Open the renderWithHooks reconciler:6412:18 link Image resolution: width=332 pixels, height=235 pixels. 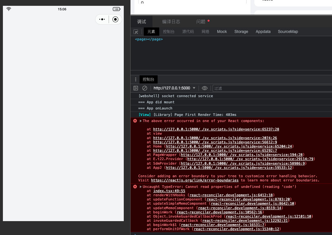pyautogui.click(x=231, y=195)
